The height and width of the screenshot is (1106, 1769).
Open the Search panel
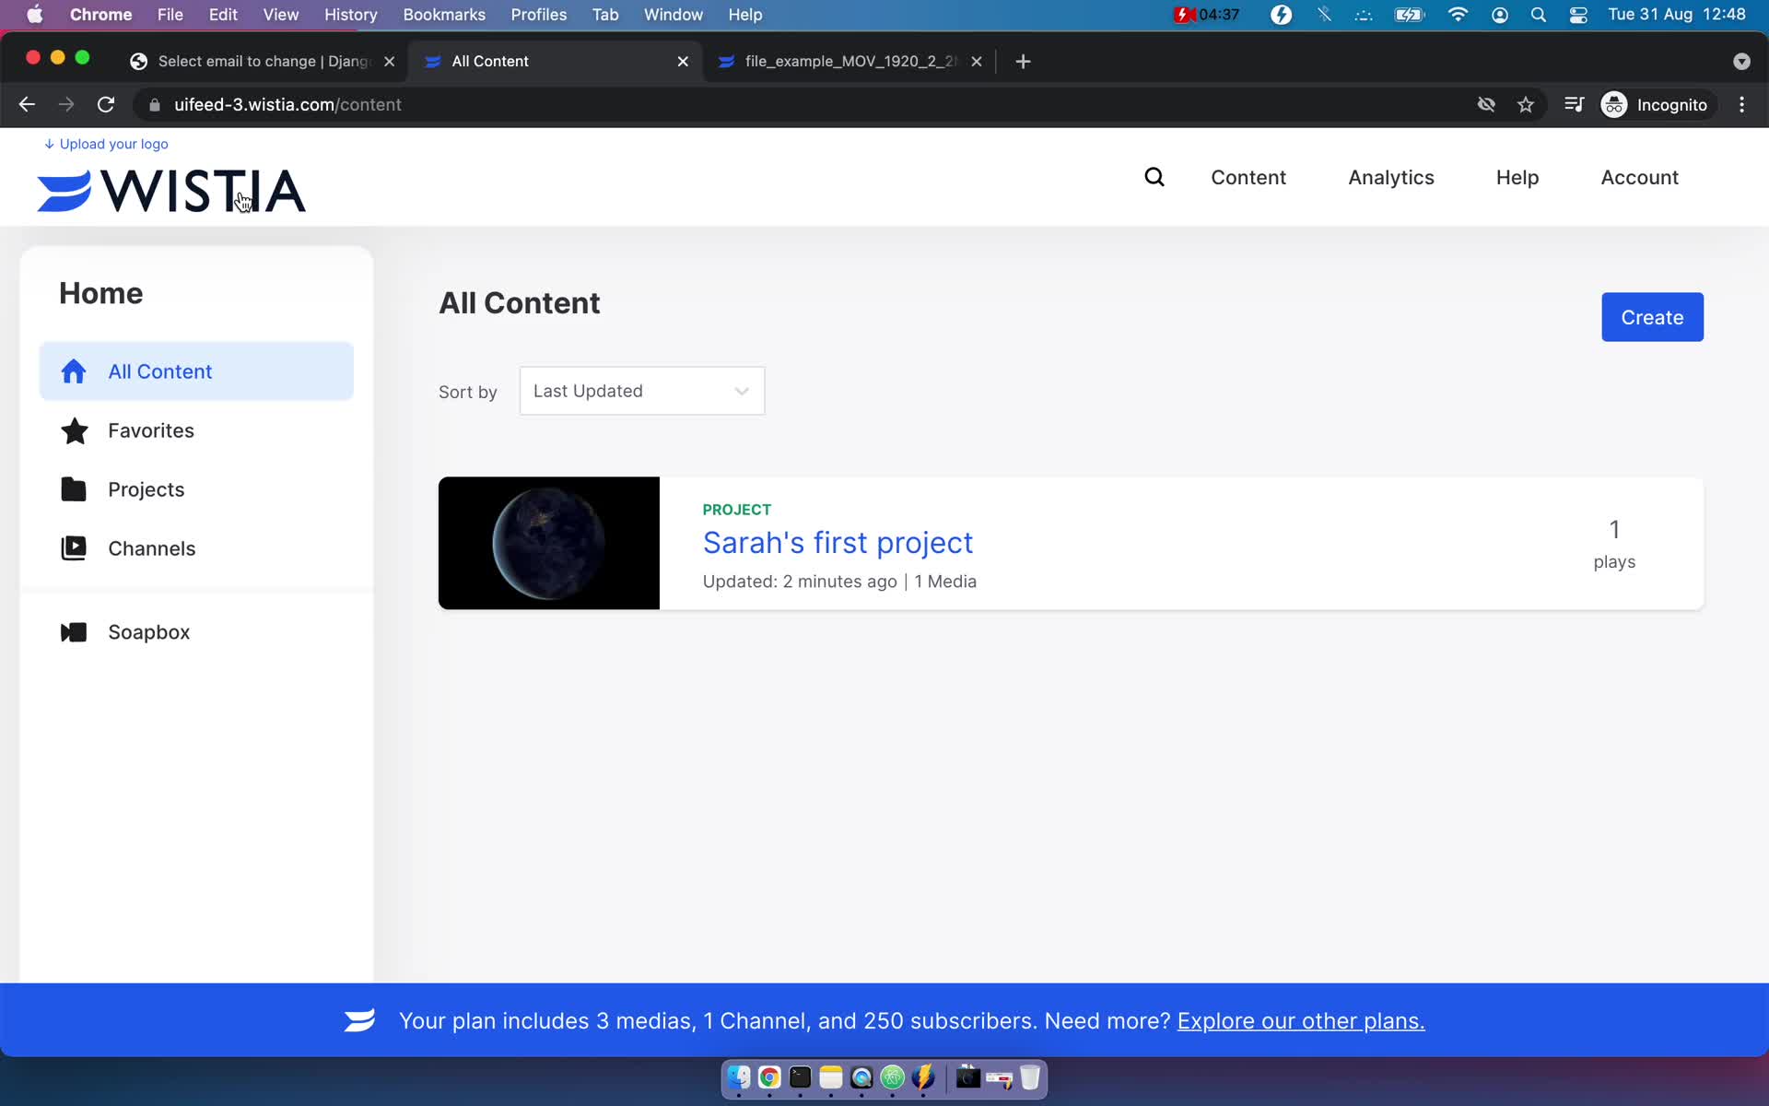(1155, 177)
